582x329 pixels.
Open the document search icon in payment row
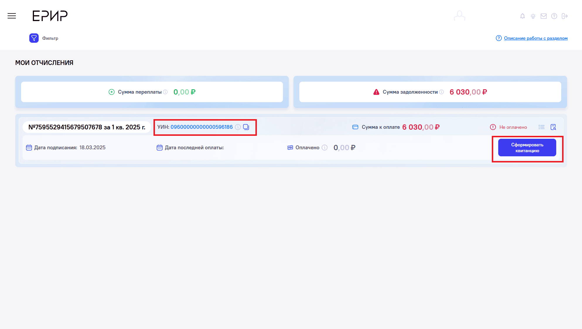click(553, 127)
